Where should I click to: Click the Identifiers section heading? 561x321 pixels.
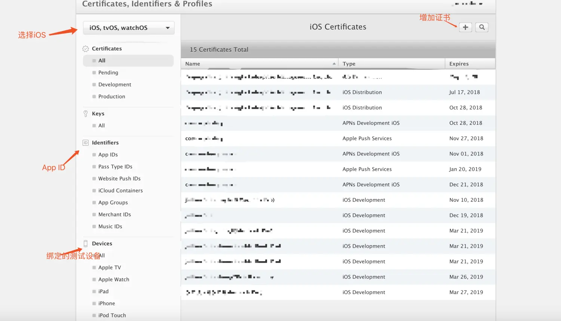click(x=105, y=143)
